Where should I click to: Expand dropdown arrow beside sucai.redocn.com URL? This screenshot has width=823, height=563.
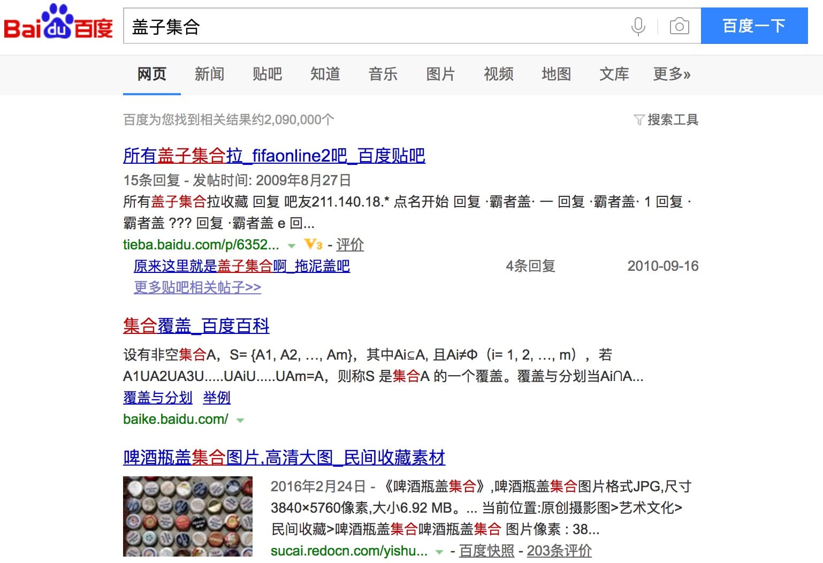(x=439, y=552)
